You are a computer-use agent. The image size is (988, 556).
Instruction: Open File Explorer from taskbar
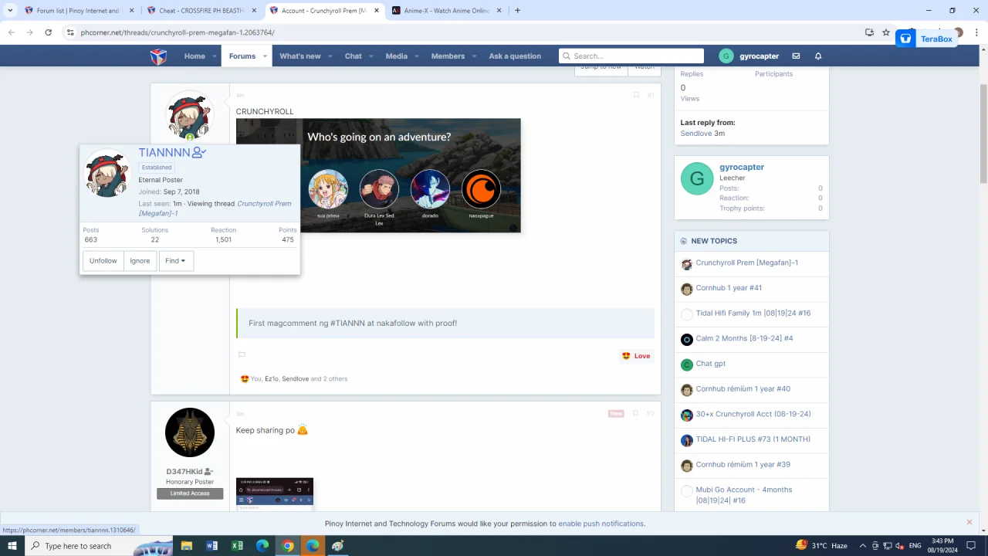coord(187,546)
